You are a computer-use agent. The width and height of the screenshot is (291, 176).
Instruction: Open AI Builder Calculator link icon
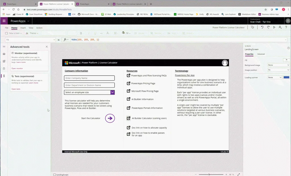point(128,118)
